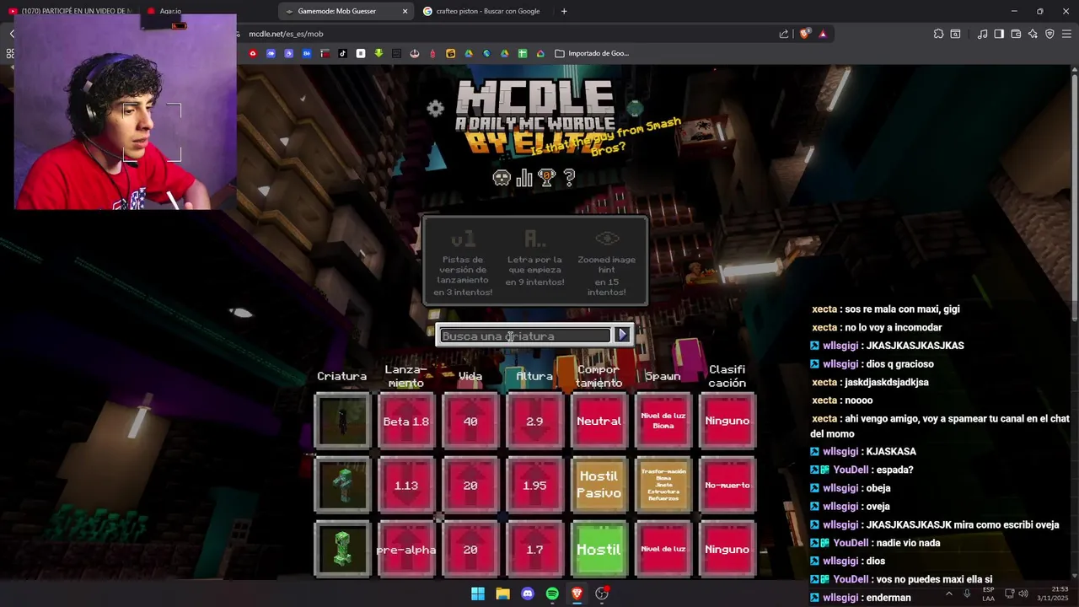Focus the 'Busca una criatura' search field

coord(525,336)
